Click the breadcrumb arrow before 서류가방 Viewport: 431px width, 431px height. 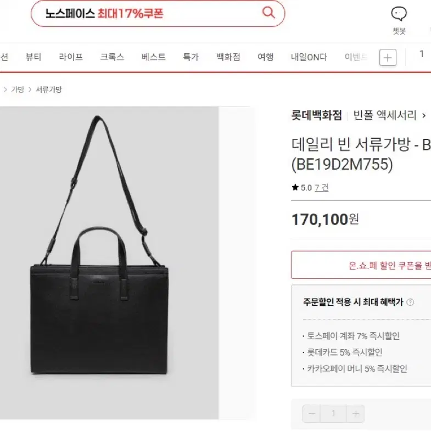(30, 89)
